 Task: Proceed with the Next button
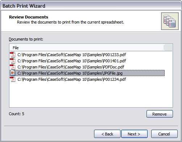(134, 134)
